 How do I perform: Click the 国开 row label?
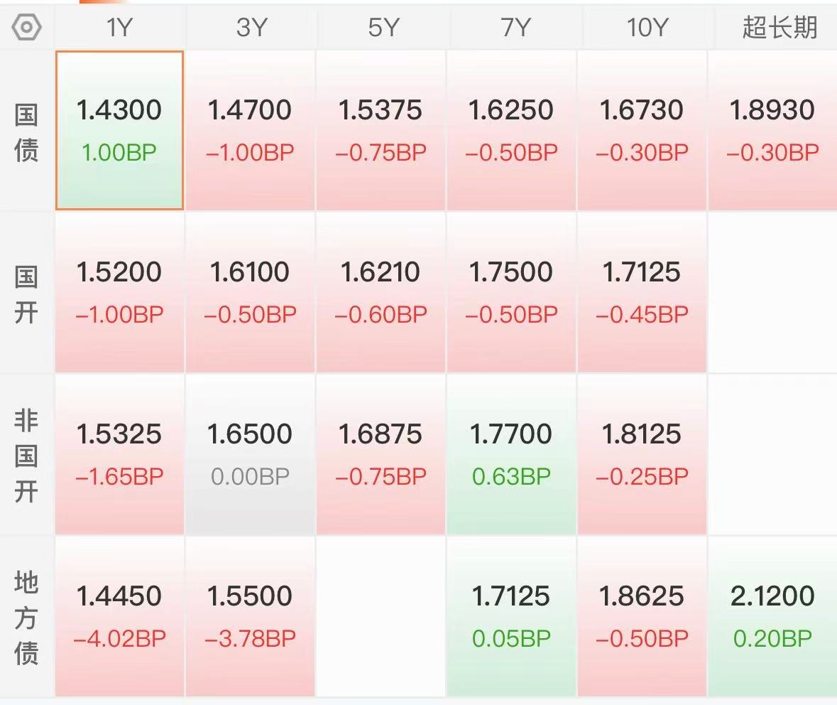[26, 294]
